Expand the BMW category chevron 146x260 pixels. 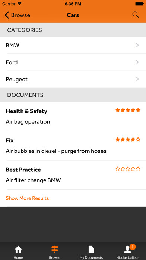[137, 45]
